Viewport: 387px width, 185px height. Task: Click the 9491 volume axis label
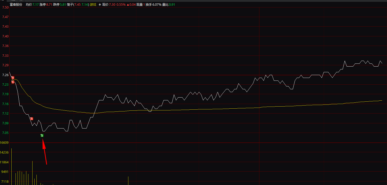(5, 172)
